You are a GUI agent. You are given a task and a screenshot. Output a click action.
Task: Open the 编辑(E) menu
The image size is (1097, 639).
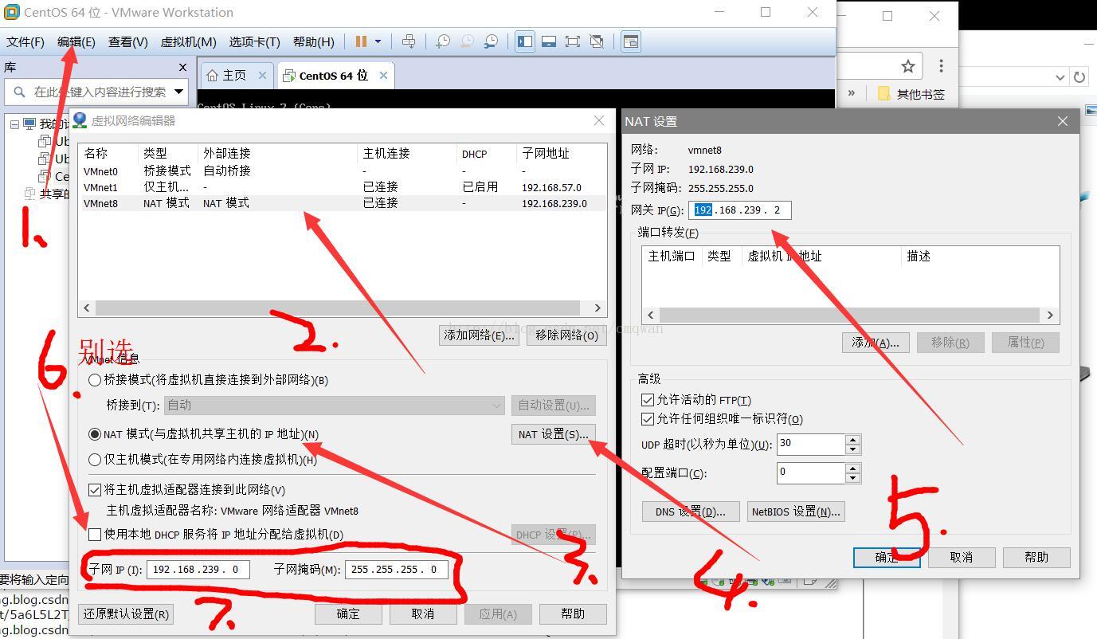76,41
